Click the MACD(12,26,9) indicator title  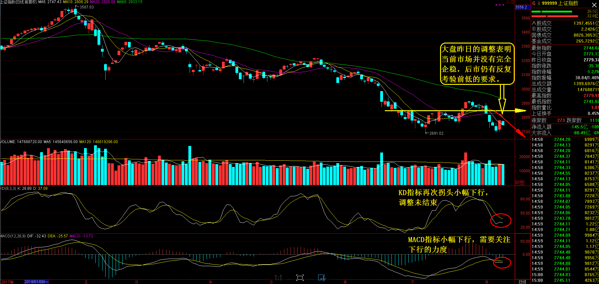pos(13,236)
